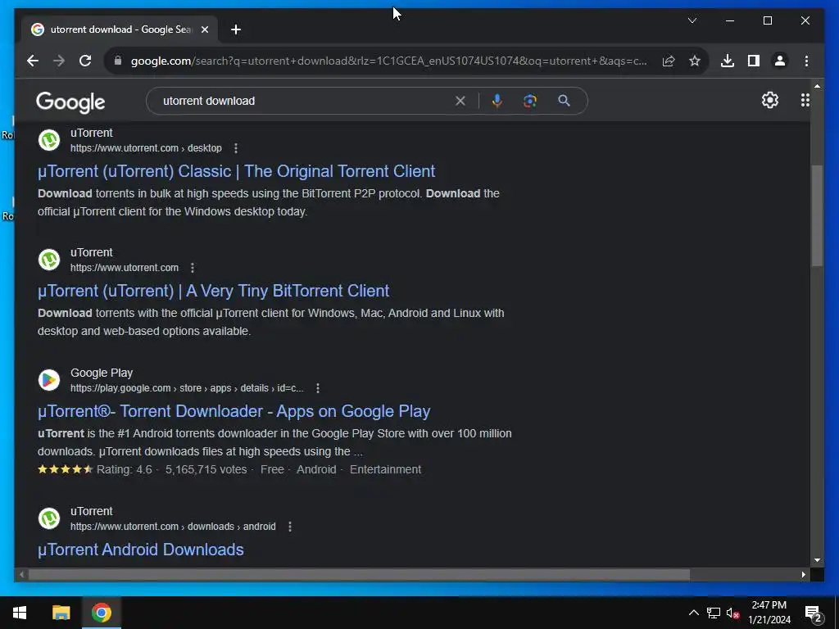Open Chrome profile menu

[x=780, y=61]
